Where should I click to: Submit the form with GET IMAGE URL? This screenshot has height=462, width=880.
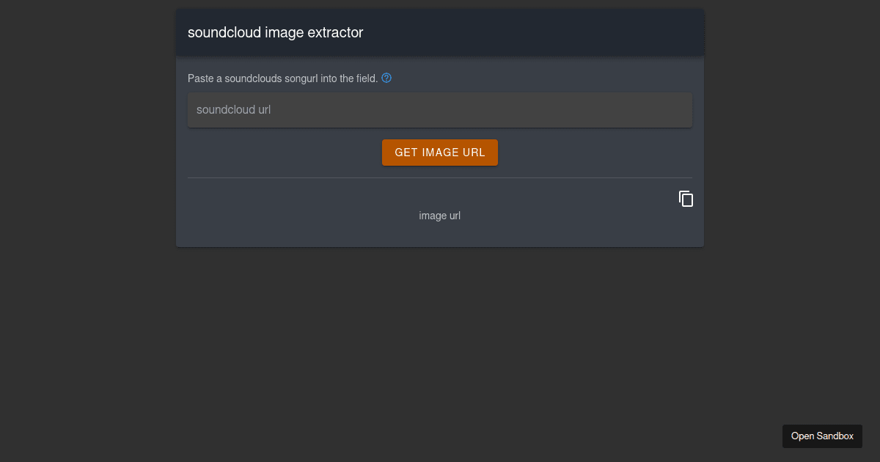coord(440,152)
